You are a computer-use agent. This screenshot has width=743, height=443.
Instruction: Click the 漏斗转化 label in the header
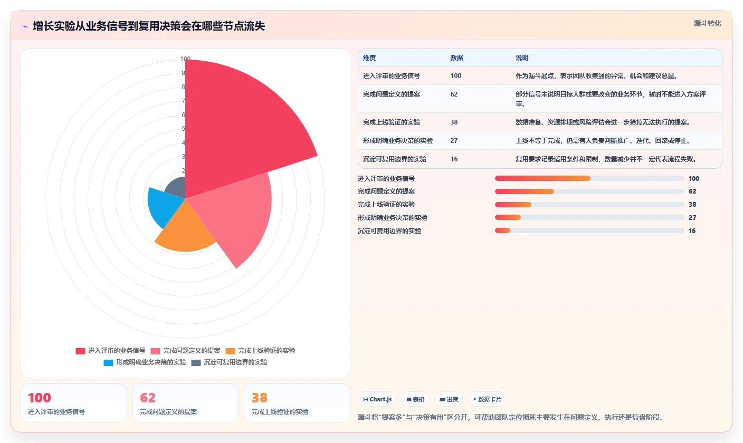point(707,23)
